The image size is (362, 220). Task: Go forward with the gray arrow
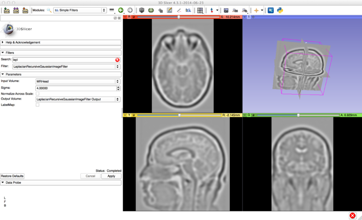(x=130, y=10)
